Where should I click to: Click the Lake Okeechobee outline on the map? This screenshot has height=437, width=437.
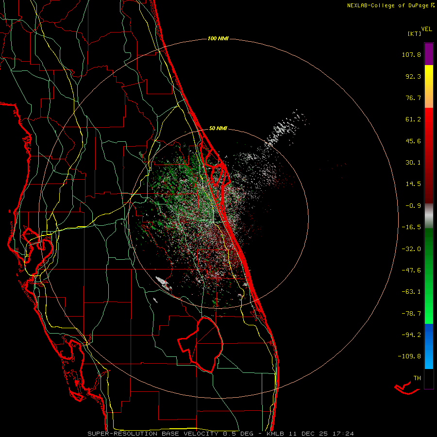[x=201, y=344]
